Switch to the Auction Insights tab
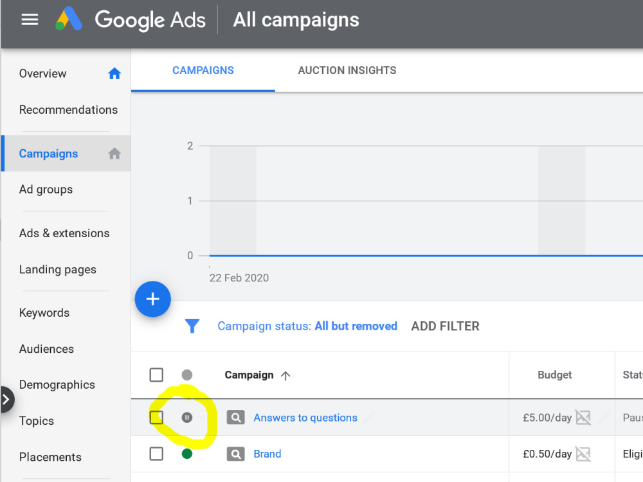 [x=347, y=71]
